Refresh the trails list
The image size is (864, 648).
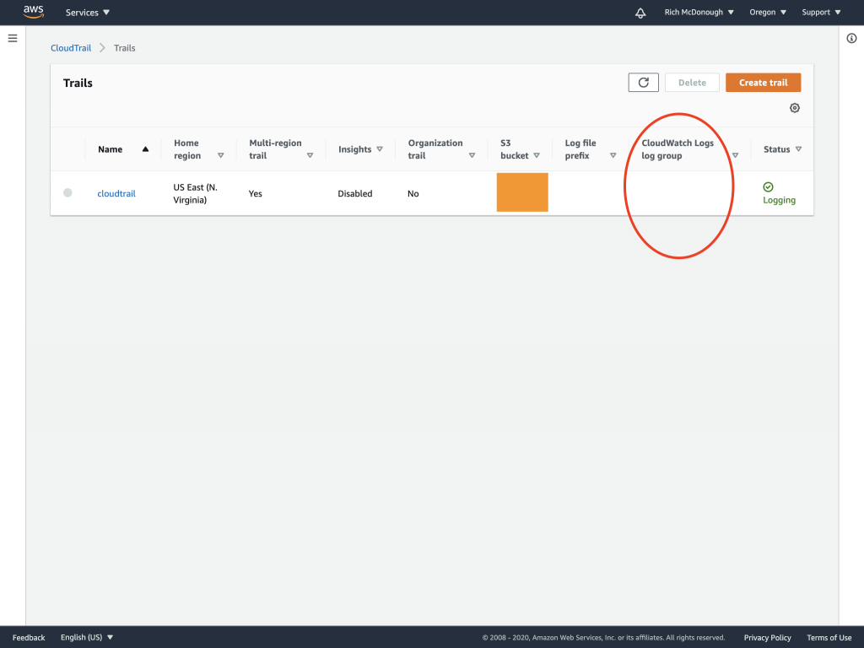[643, 82]
